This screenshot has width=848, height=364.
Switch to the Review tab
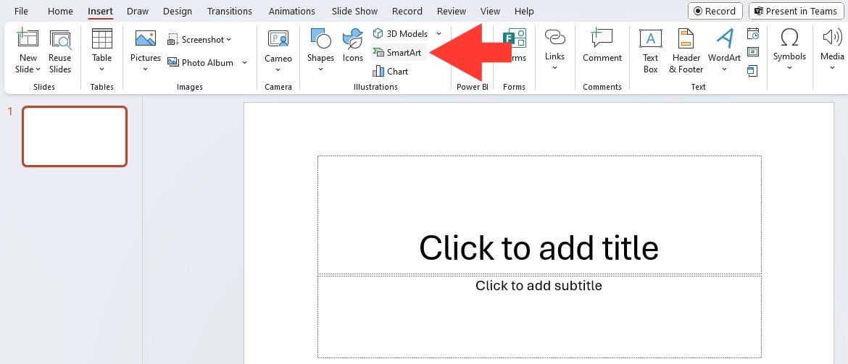(451, 11)
